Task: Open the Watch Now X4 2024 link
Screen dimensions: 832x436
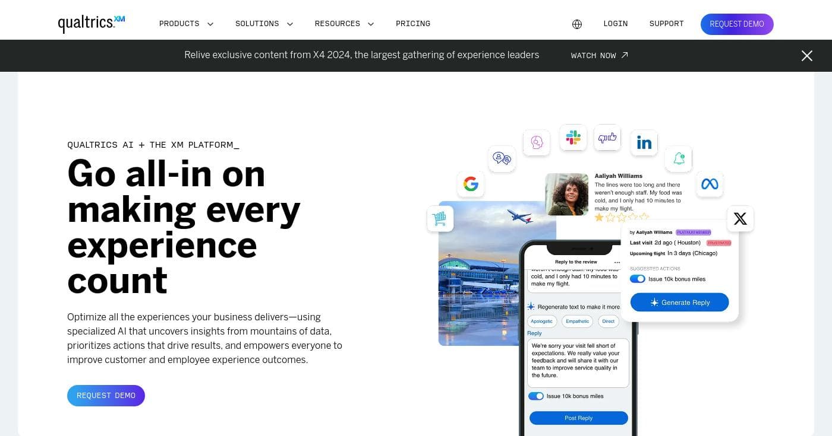Action: coord(599,55)
